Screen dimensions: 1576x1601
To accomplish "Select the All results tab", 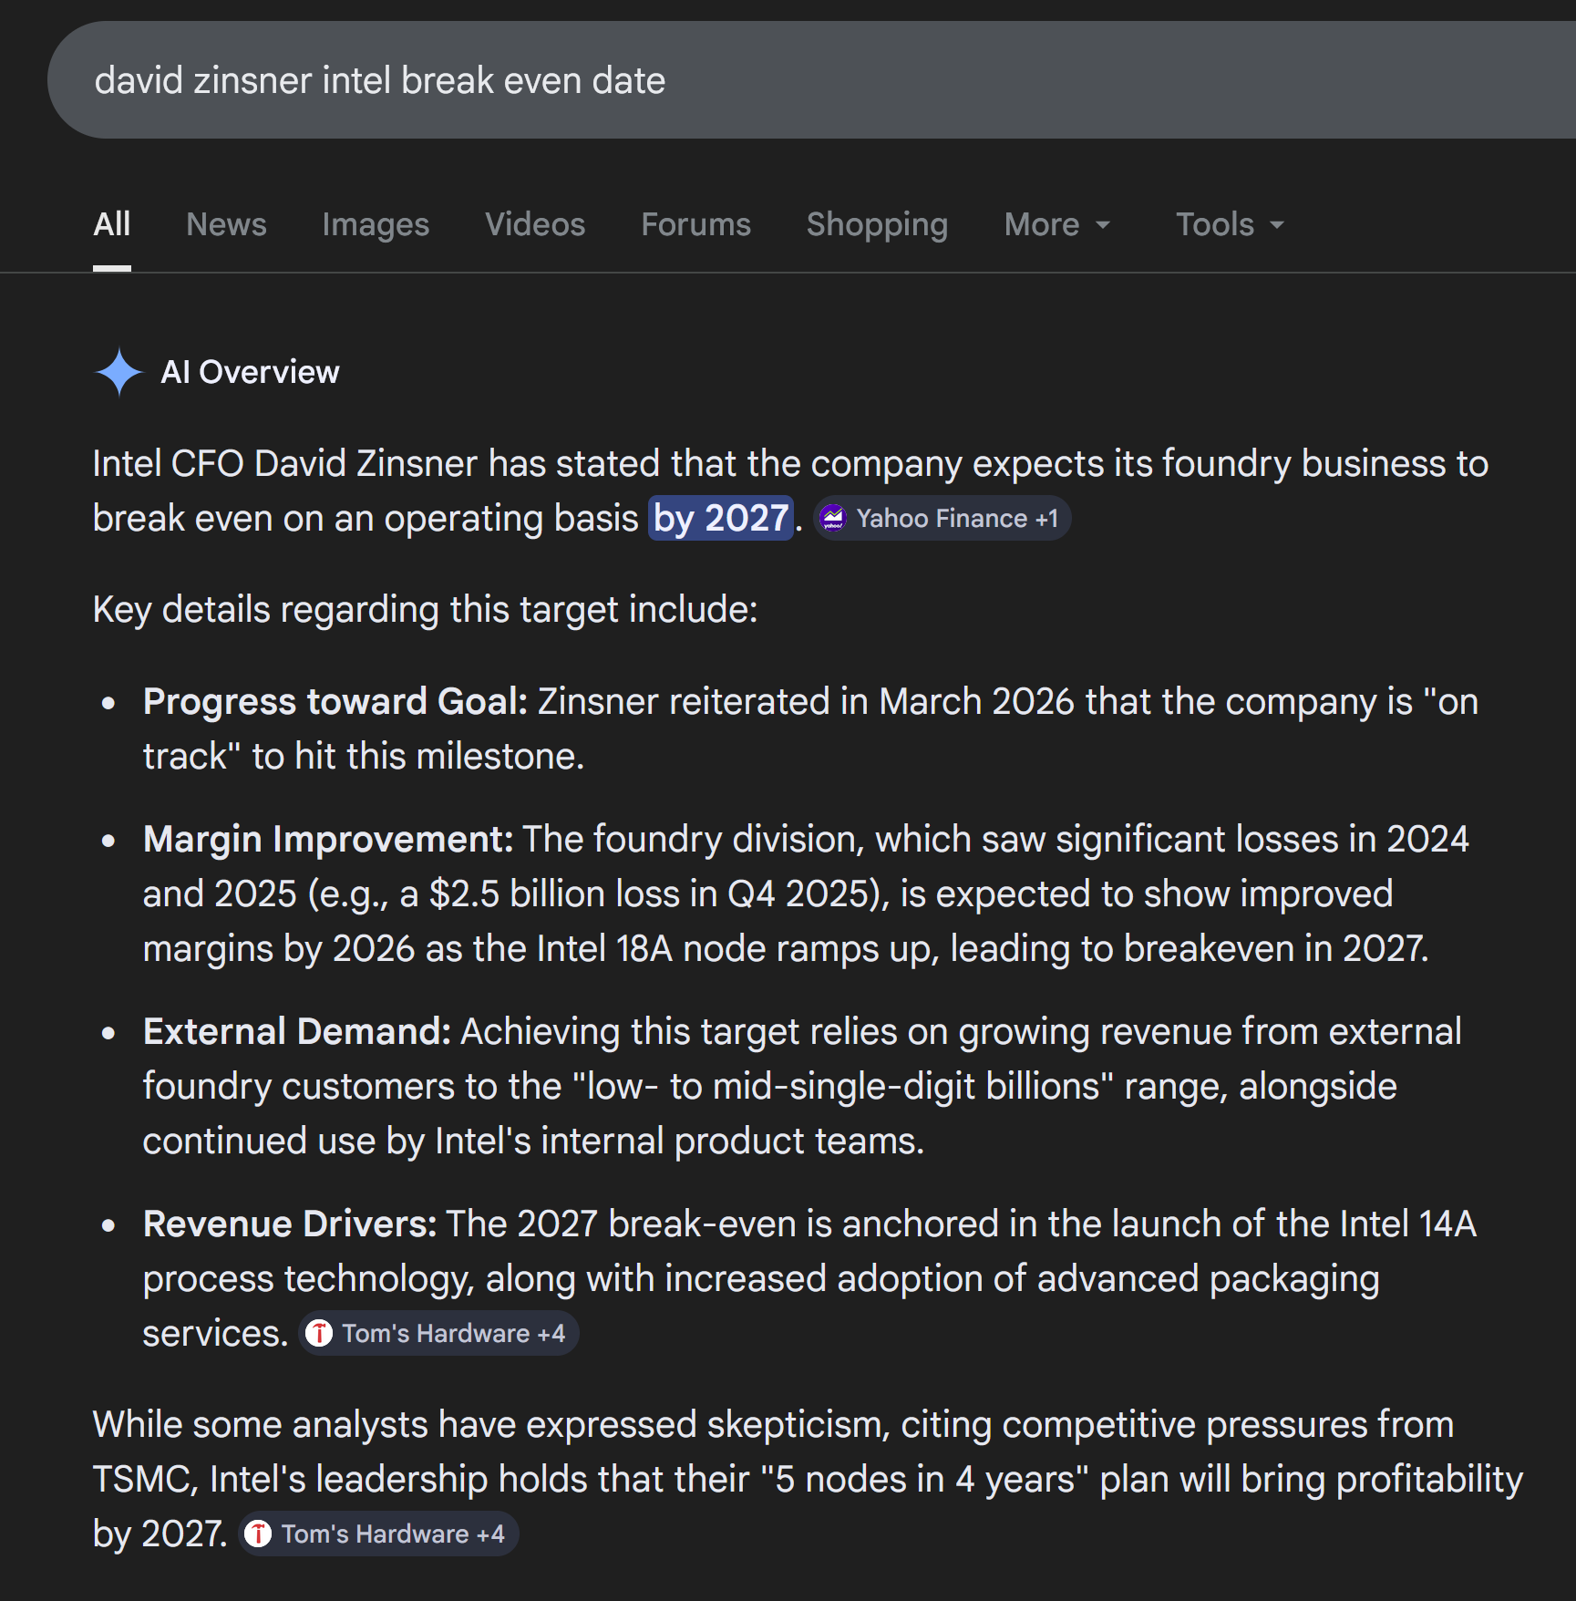I will [112, 224].
